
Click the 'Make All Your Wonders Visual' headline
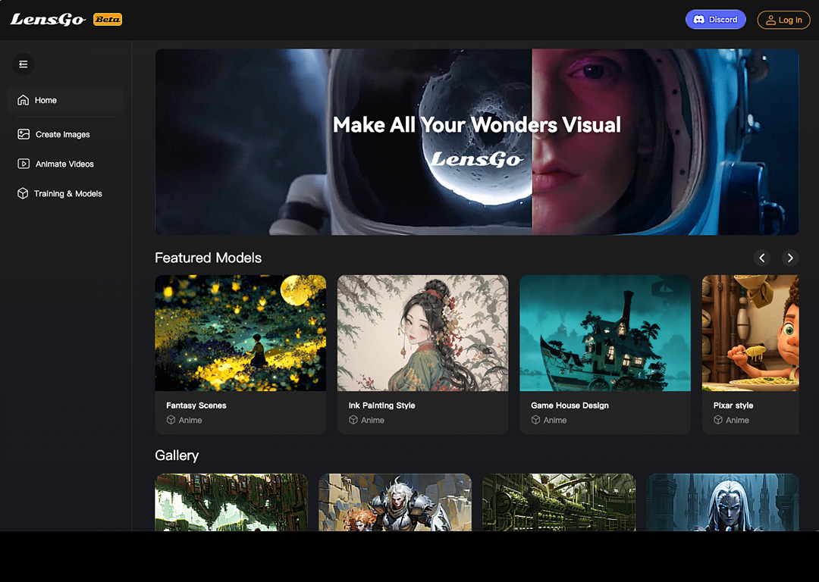pos(477,125)
